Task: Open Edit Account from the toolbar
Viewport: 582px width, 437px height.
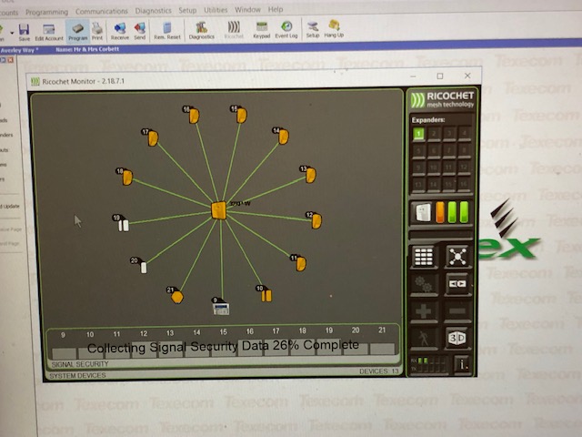Action: [49, 32]
